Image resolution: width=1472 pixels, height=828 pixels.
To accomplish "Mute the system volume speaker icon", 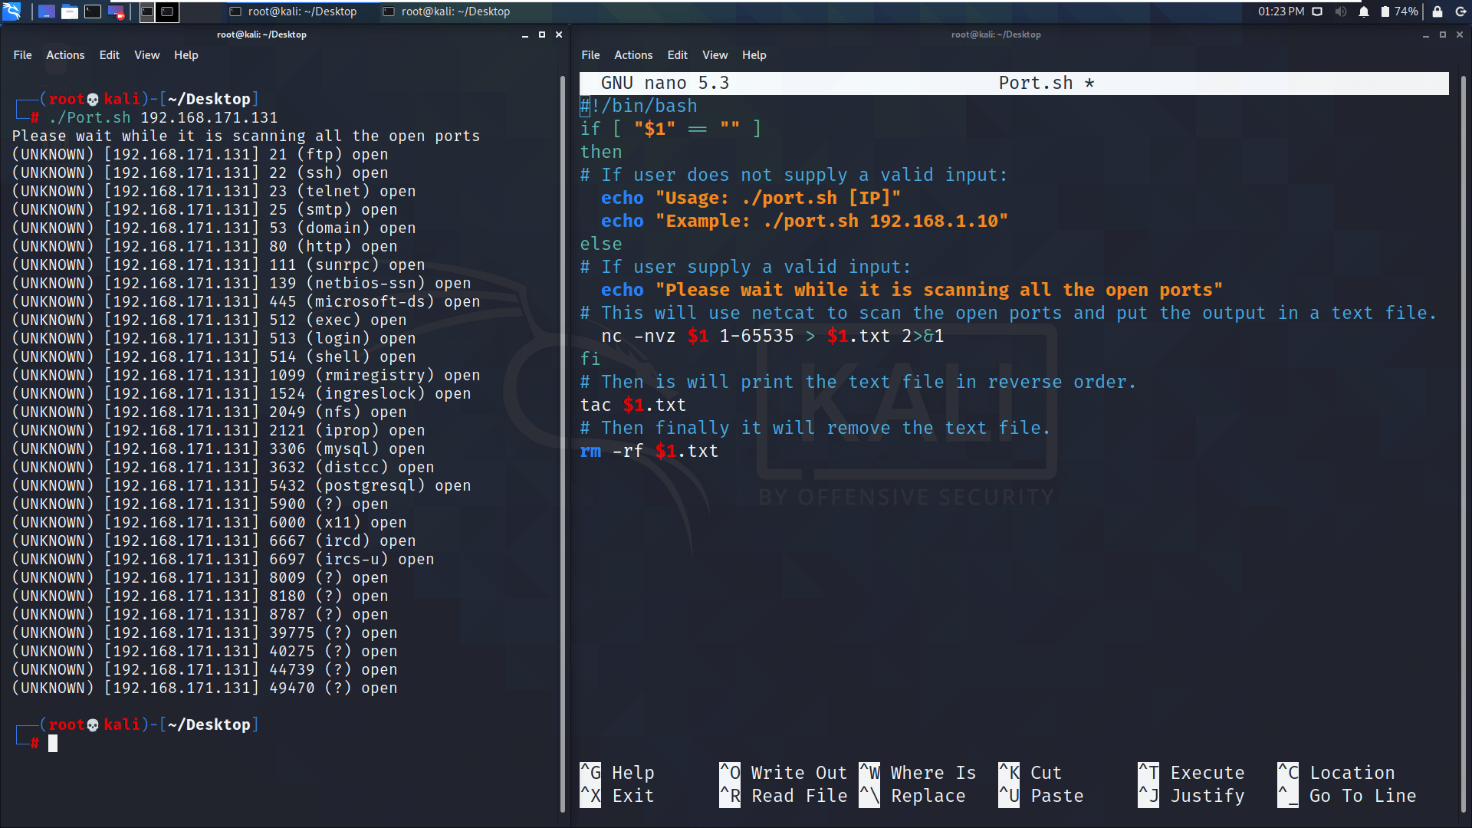I will tap(1342, 11).
